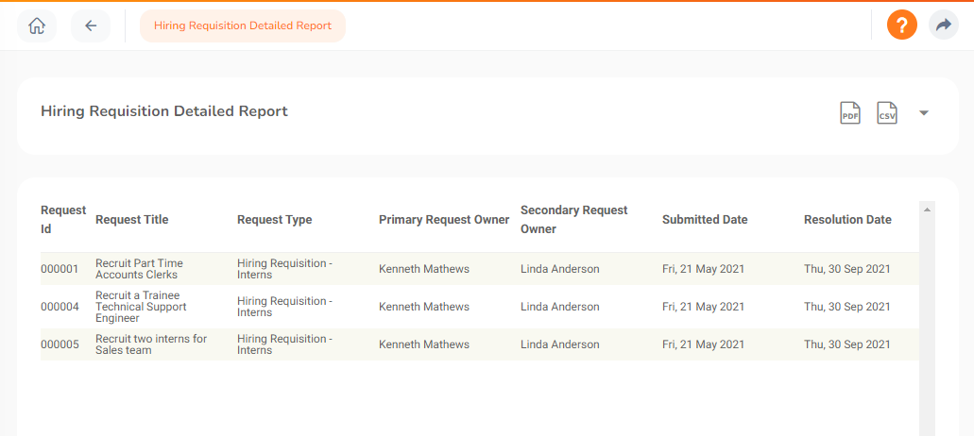
Task: Select Recruit a Trainee Technical Support Engineer
Action: coord(141,307)
